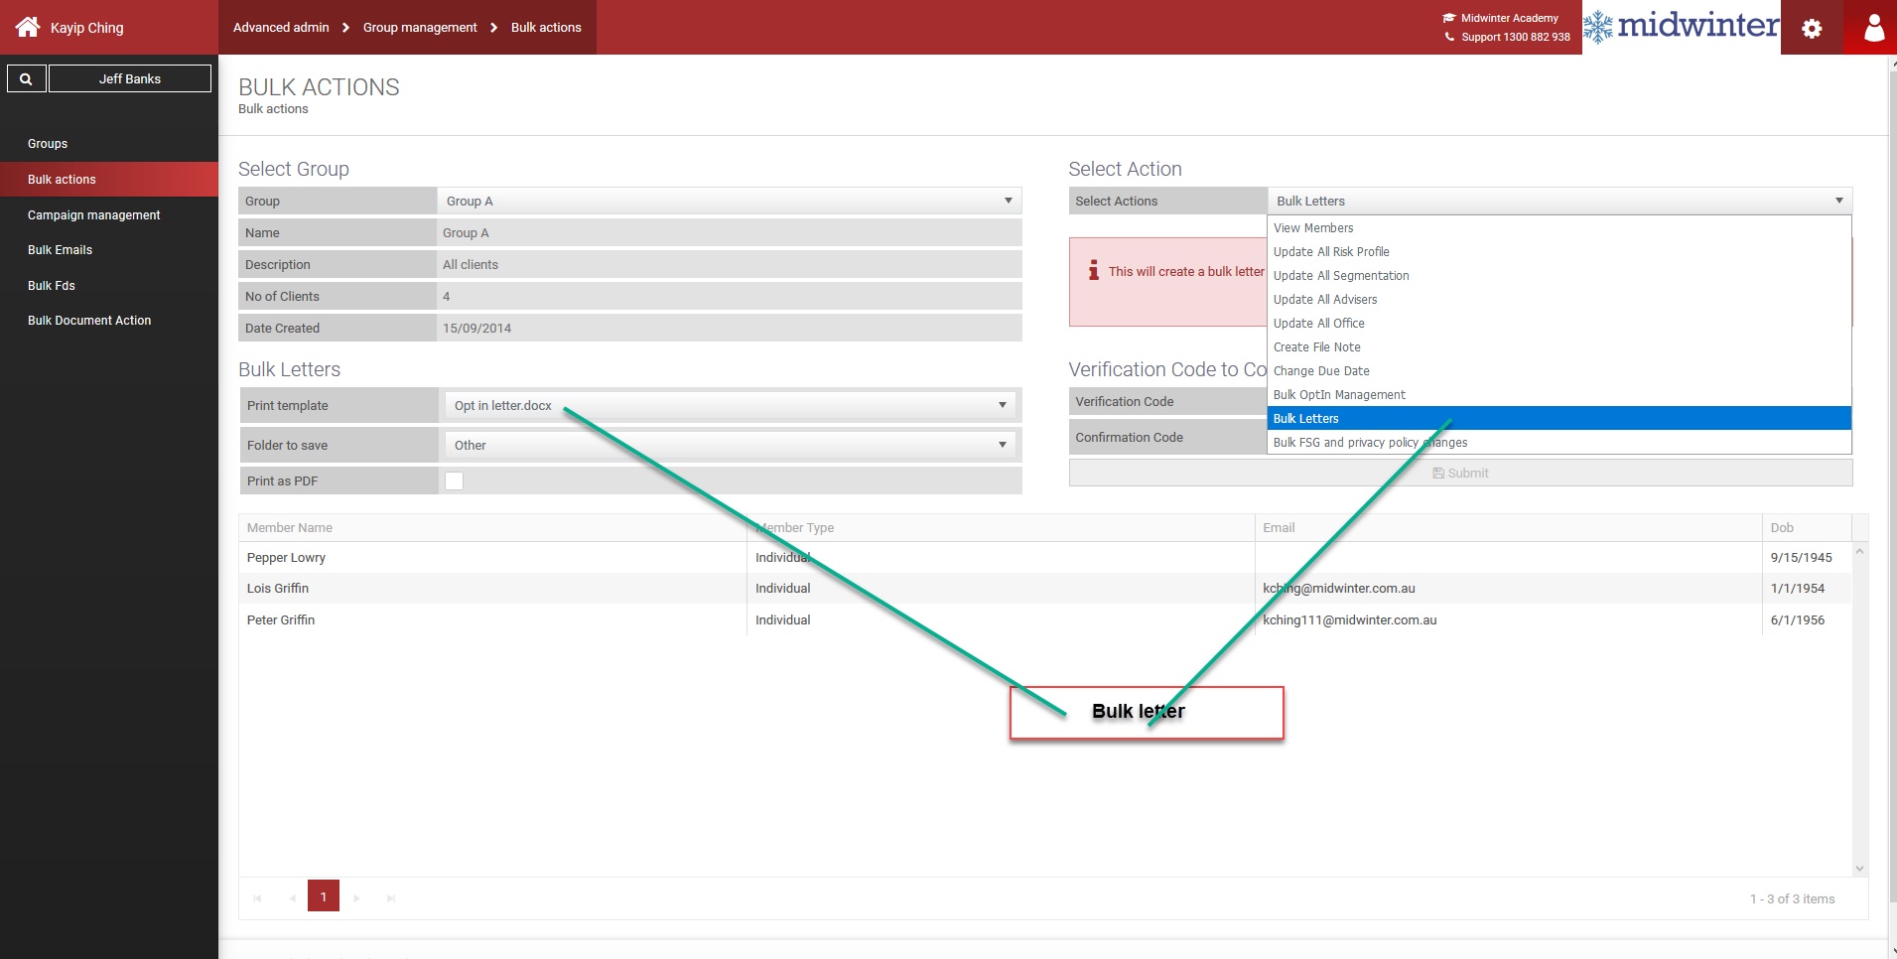Click the midwinter logo
Image resolution: width=1897 pixels, height=959 pixels.
pos(1682,26)
